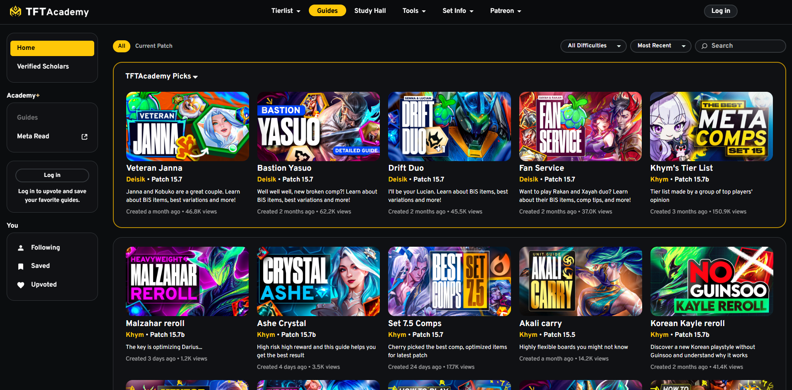Open the Study Hall page

click(x=370, y=11)
